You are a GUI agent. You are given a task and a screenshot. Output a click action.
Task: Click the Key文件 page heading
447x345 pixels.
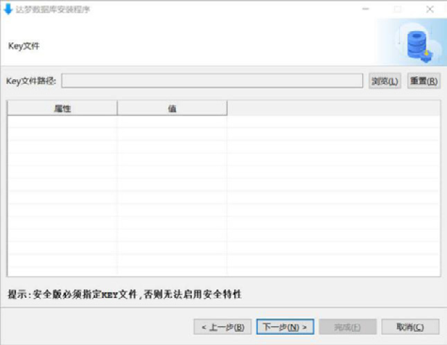[24, 46]
